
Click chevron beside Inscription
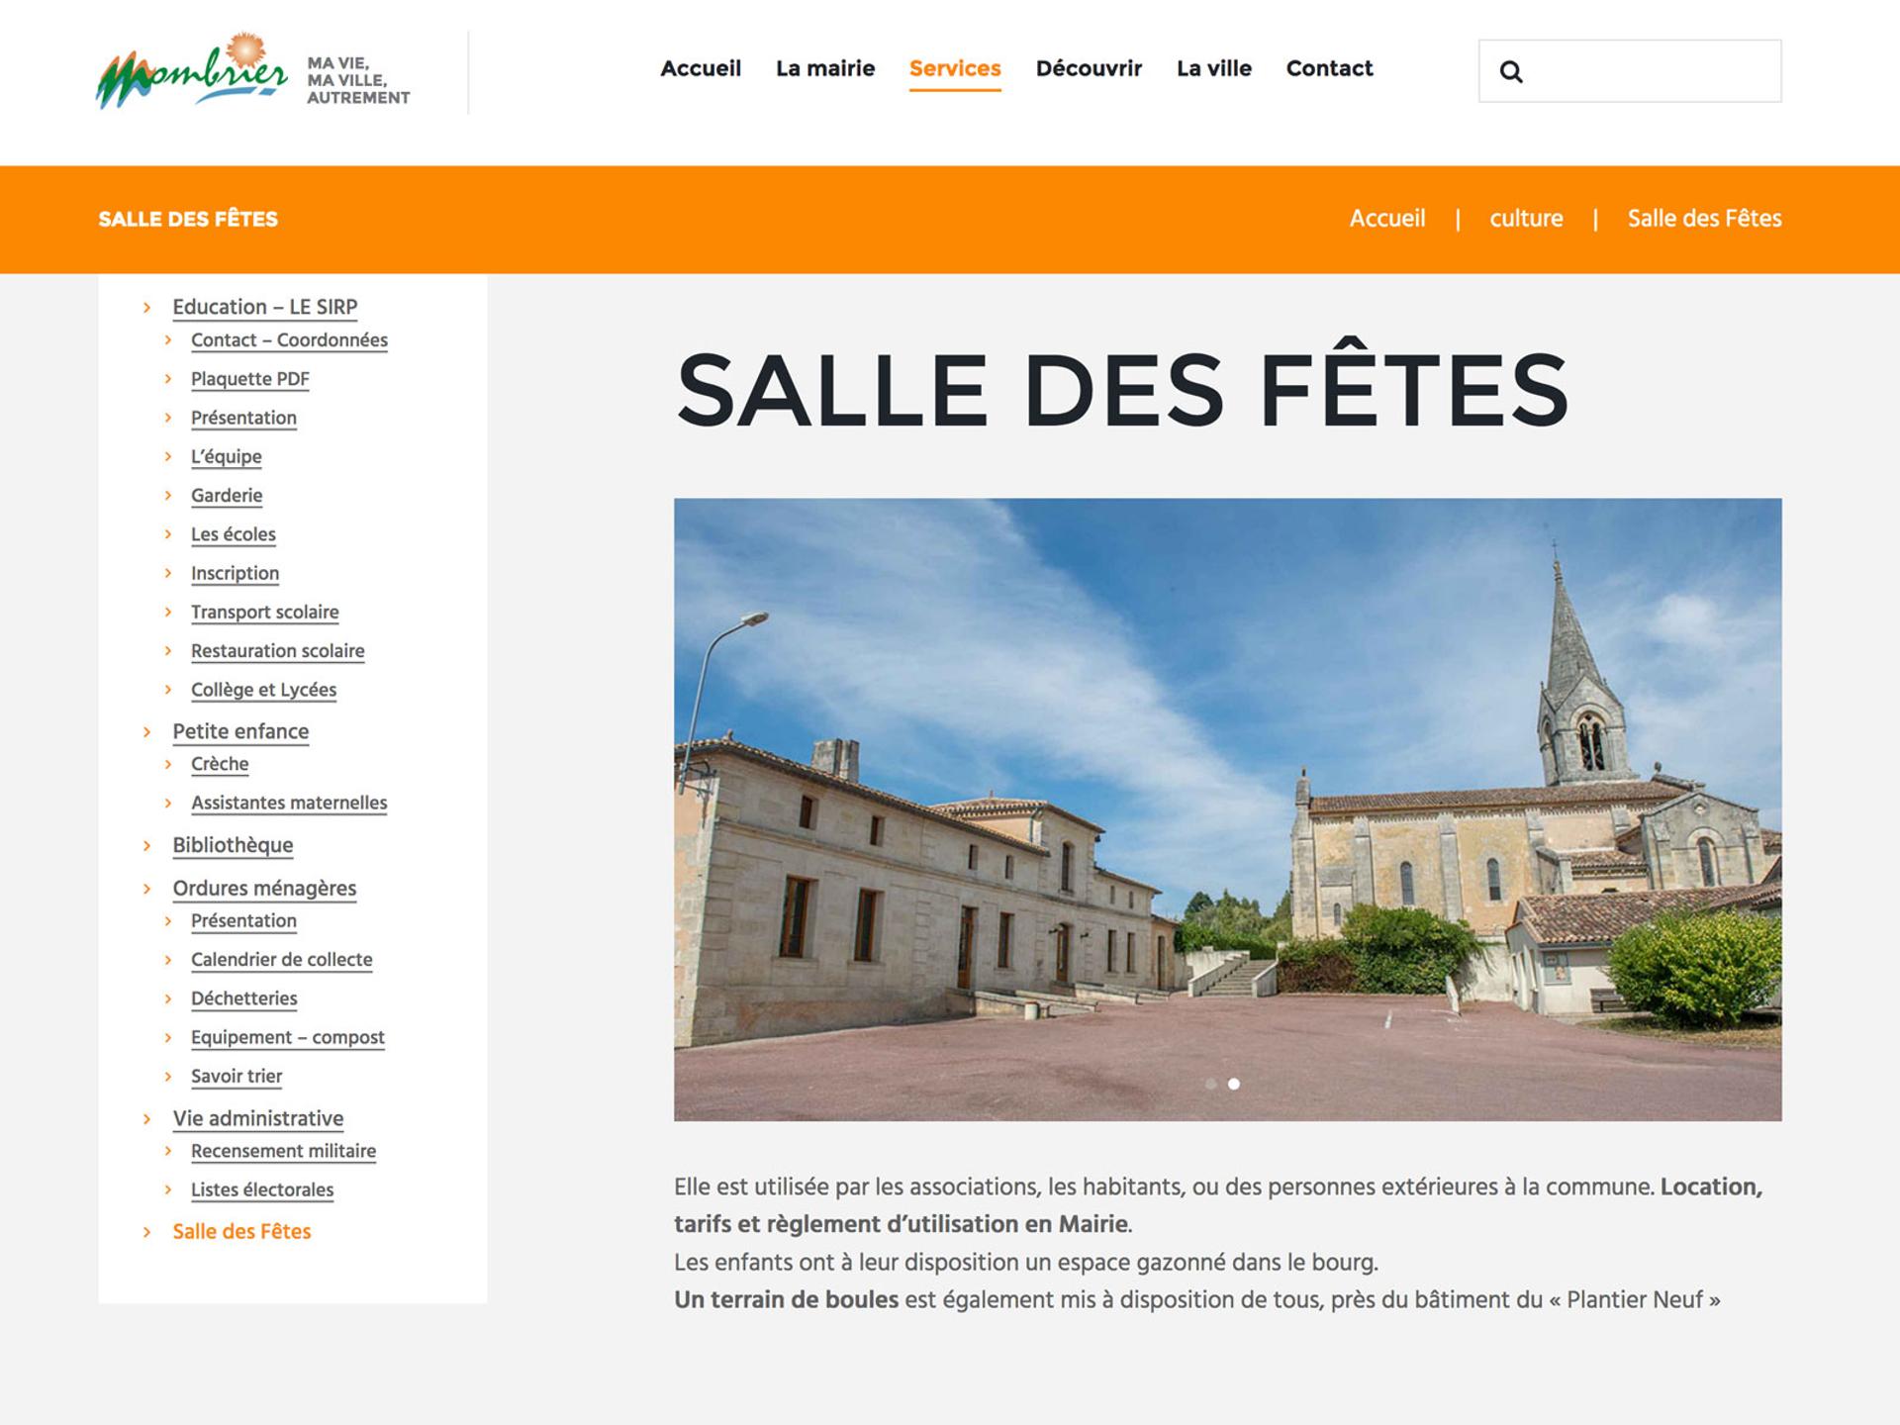(168, 573)
